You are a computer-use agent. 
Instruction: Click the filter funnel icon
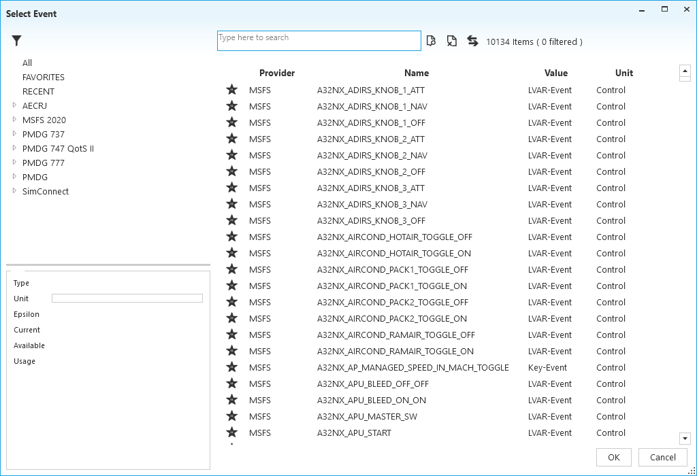pos(17,41)
